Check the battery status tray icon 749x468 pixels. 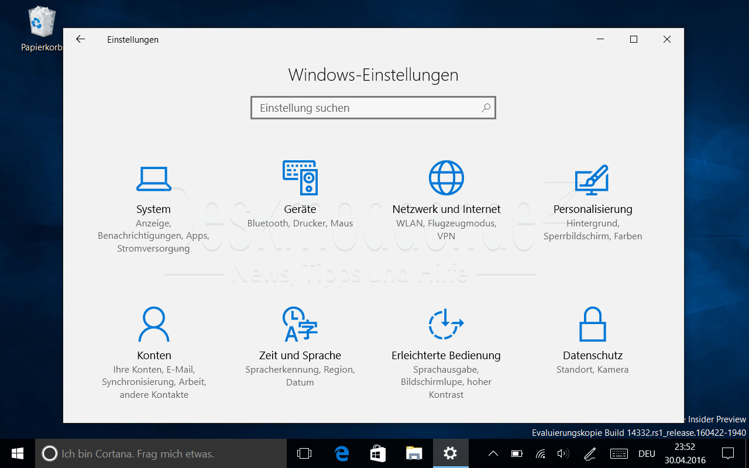517,453
